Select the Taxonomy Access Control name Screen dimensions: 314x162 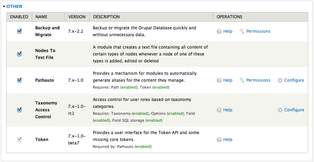46,110
